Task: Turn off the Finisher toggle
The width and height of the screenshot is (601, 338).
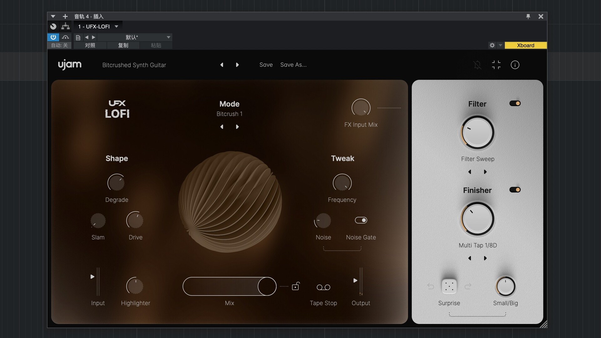Action: [x=515, y=190]
